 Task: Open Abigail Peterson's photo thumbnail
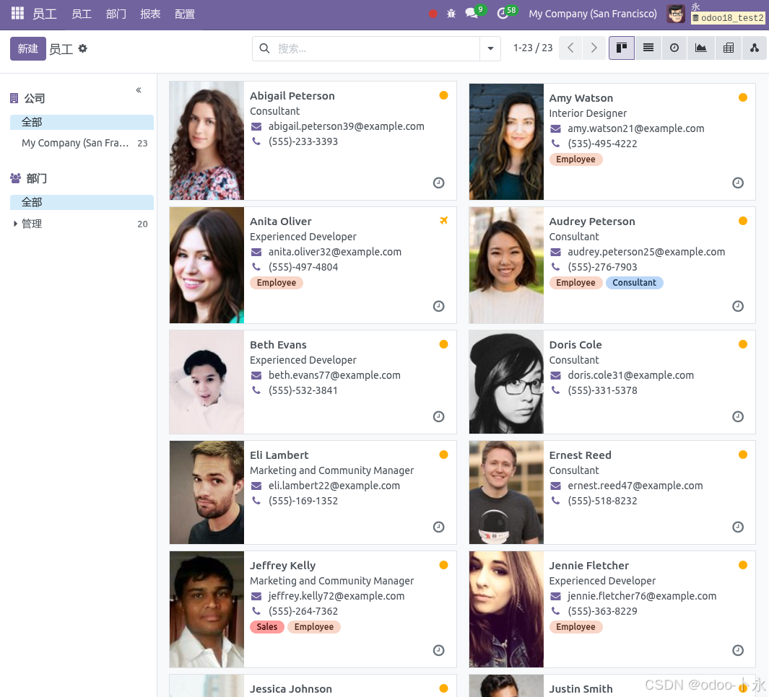click(207, 141)
